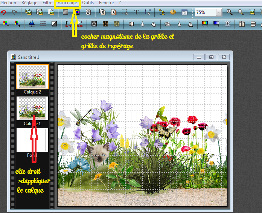Click the Sans titre 1 window title icon

14,57
